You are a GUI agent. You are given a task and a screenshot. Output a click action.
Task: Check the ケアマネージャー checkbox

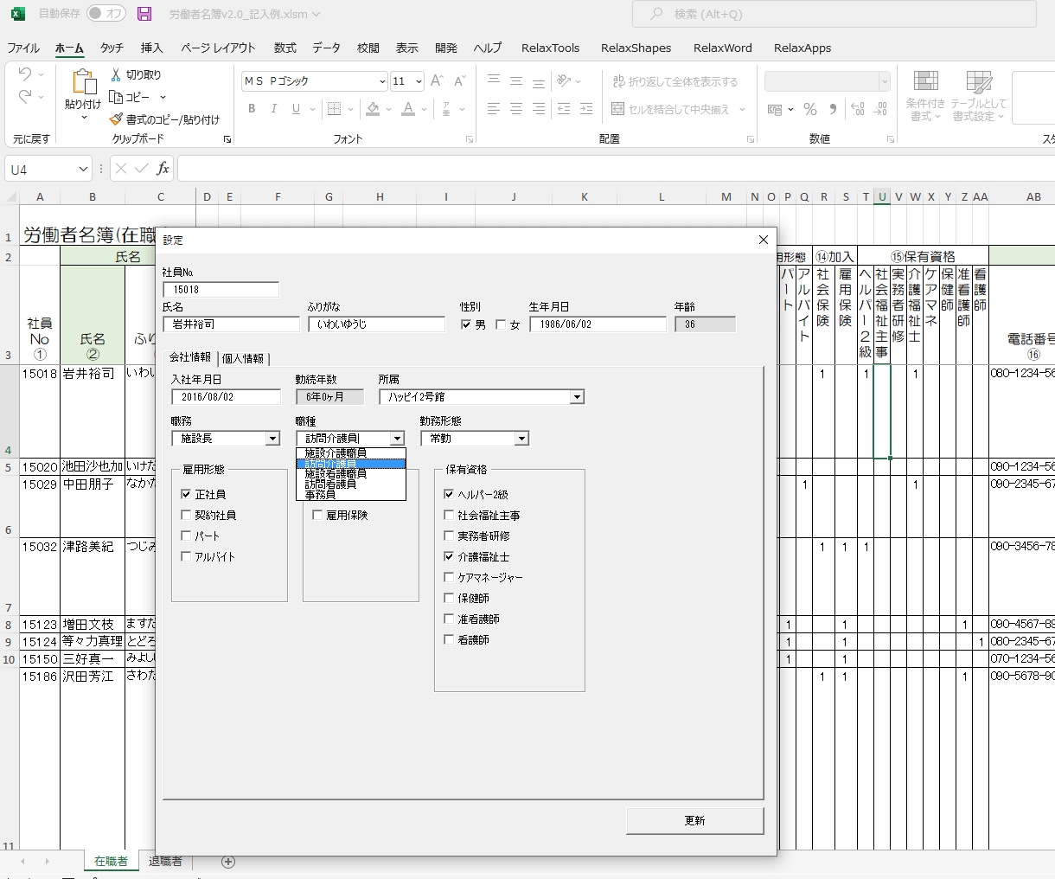[x=449, y=578]
